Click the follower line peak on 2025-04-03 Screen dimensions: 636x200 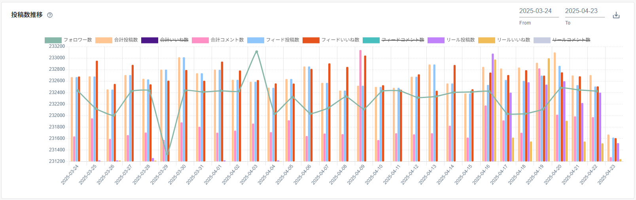click(257, 52)
